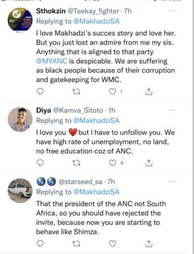
Task: Like Sthokzin's tweet with heart icon
Action: [112, 91]
